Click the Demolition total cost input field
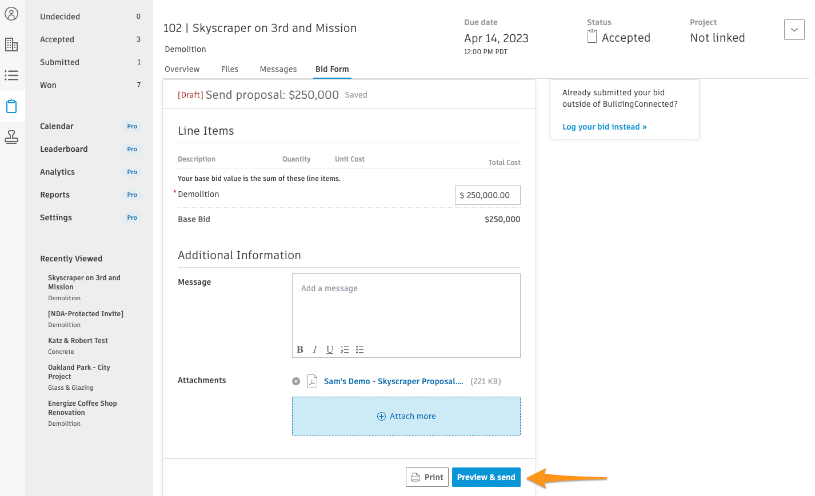 [488, 195]
